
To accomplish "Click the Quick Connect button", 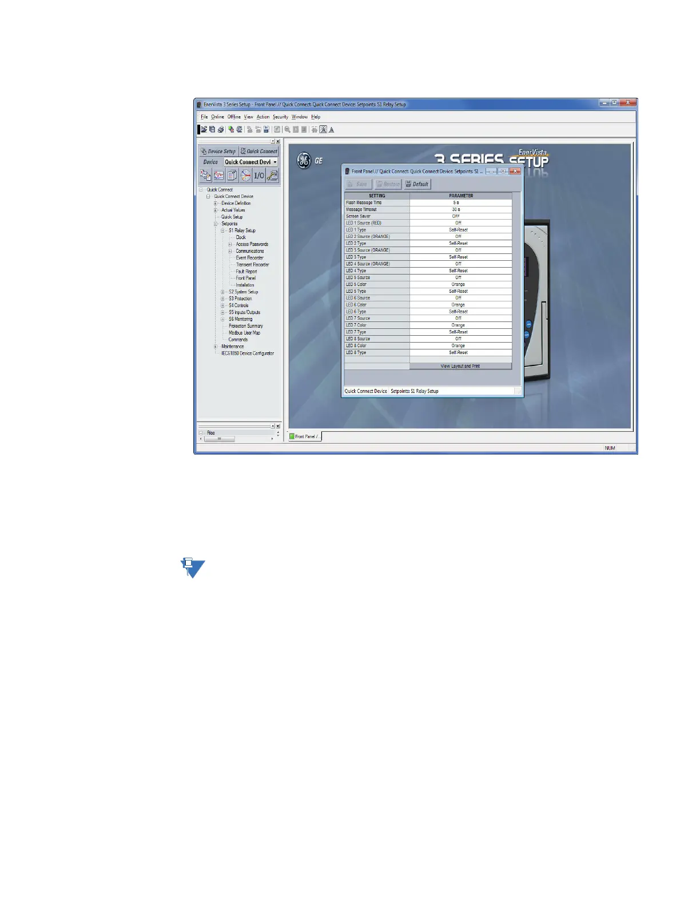I will coord(258,152).
